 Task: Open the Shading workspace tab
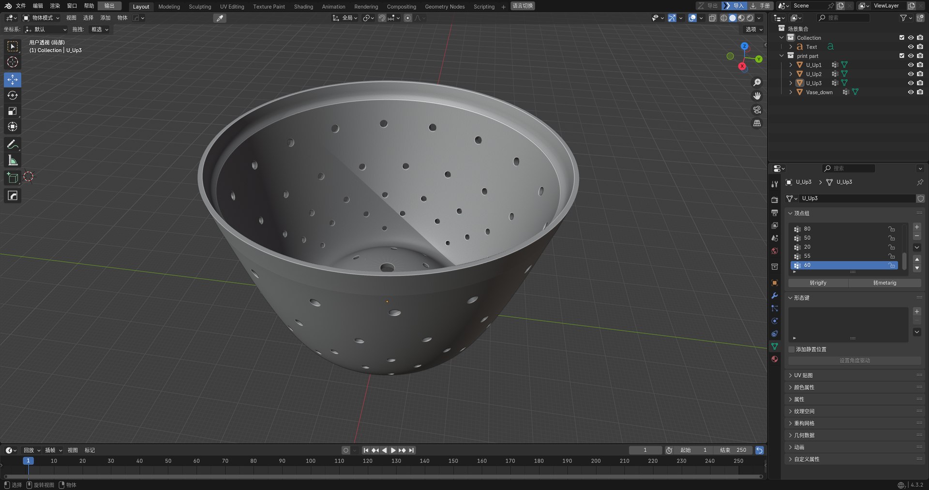[303, 7]
